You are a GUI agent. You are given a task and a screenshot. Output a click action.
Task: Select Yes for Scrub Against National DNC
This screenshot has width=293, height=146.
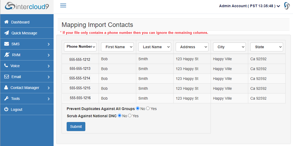(130, 116)
